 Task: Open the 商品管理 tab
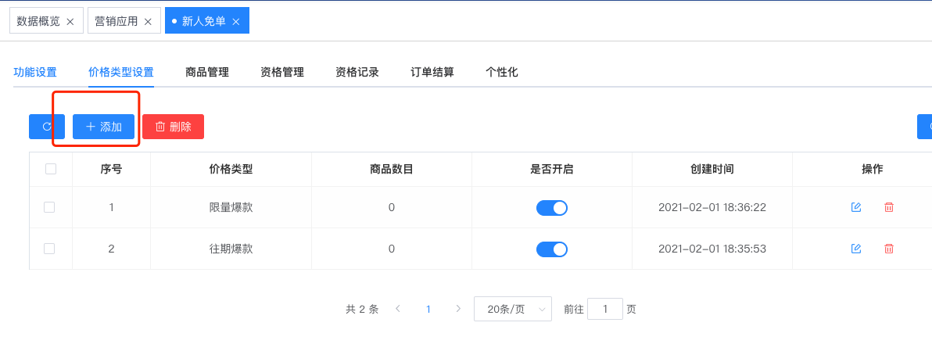[207, 73]
